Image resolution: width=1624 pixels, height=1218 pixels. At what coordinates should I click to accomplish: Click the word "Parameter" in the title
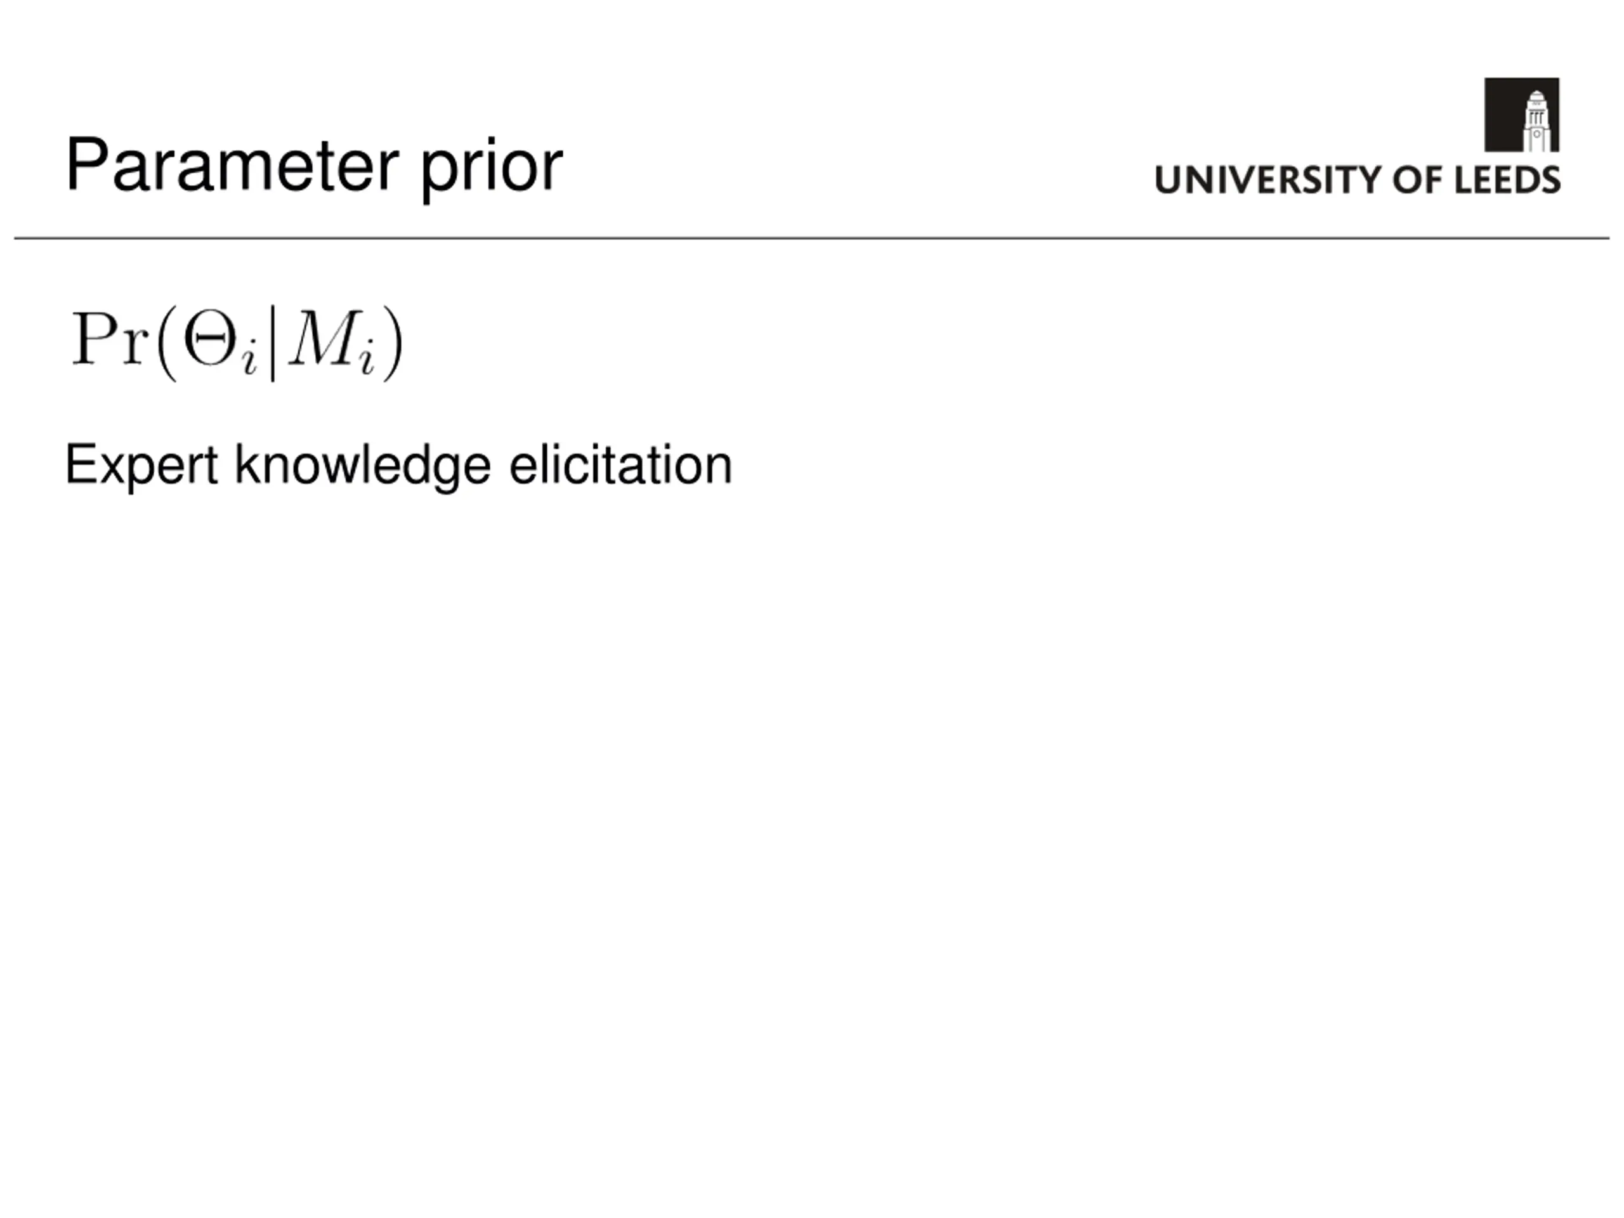coord(233,165)
